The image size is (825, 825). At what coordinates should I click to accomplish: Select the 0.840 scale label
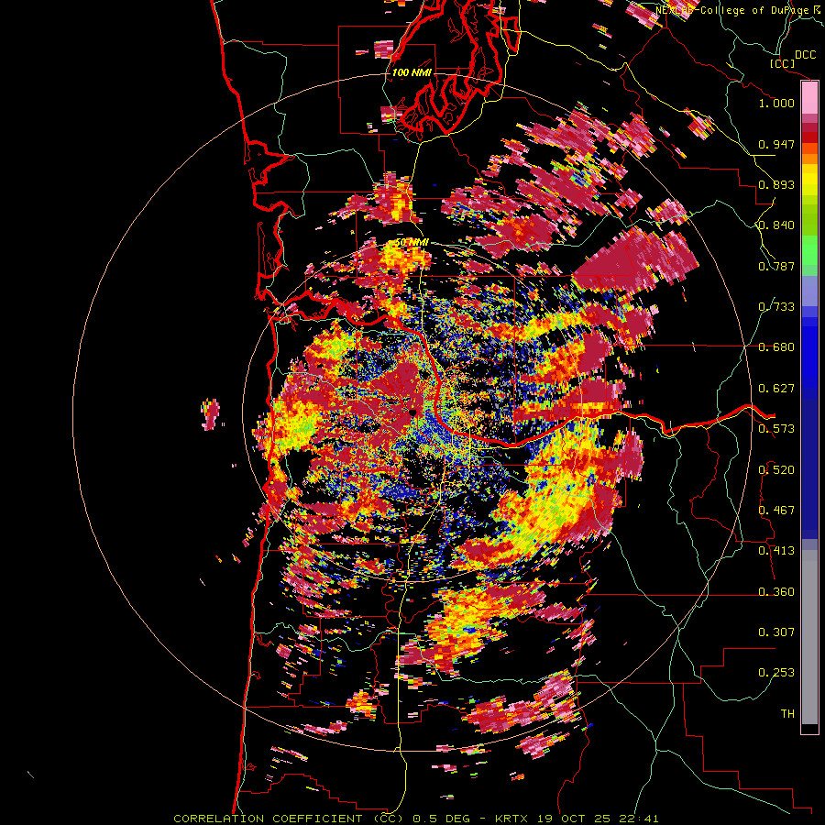coord(776,225)
